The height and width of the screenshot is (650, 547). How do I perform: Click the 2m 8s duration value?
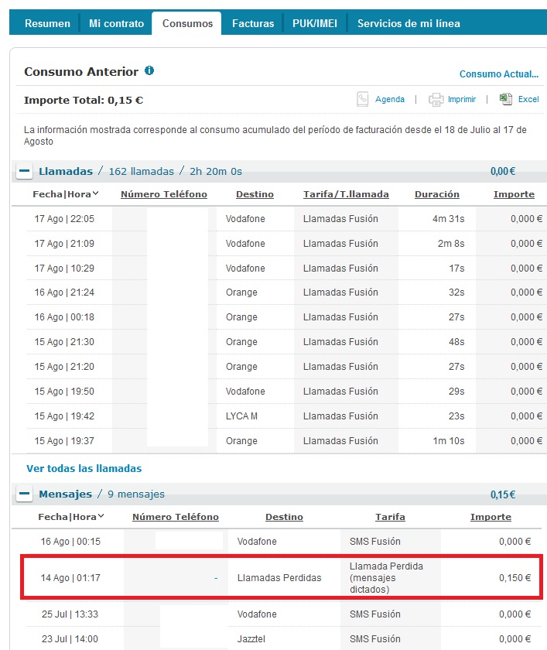click(451, 243)
